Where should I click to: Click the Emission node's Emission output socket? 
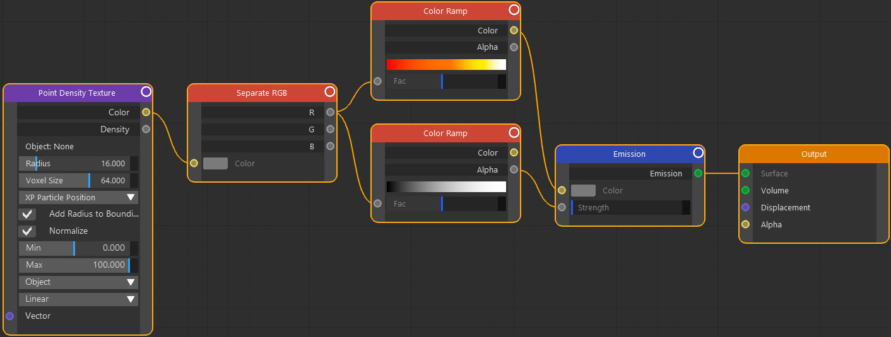pos(698,173)
